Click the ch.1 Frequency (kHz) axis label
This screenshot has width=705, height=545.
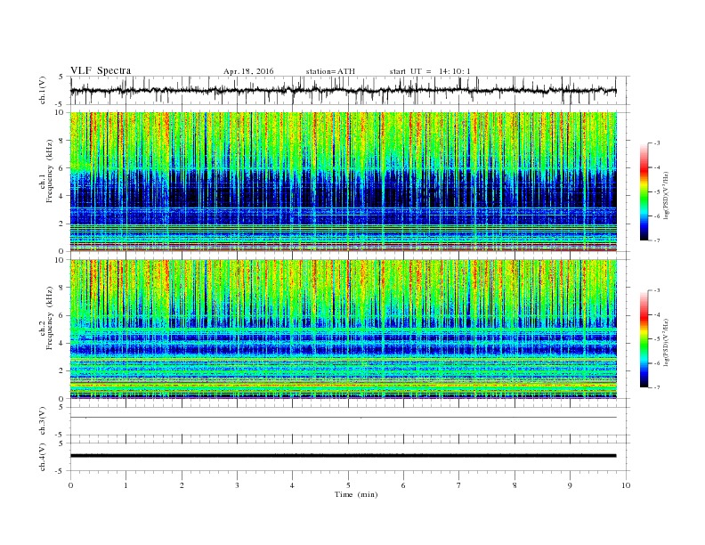tap(46, 171)
